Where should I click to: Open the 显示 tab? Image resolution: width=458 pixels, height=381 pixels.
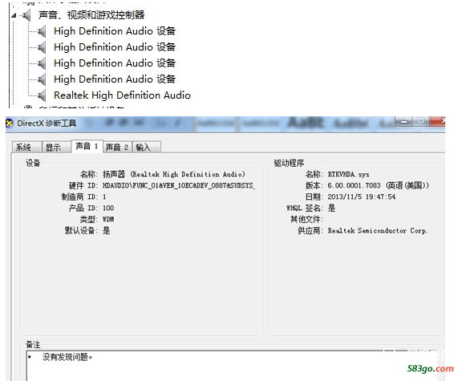56,147
